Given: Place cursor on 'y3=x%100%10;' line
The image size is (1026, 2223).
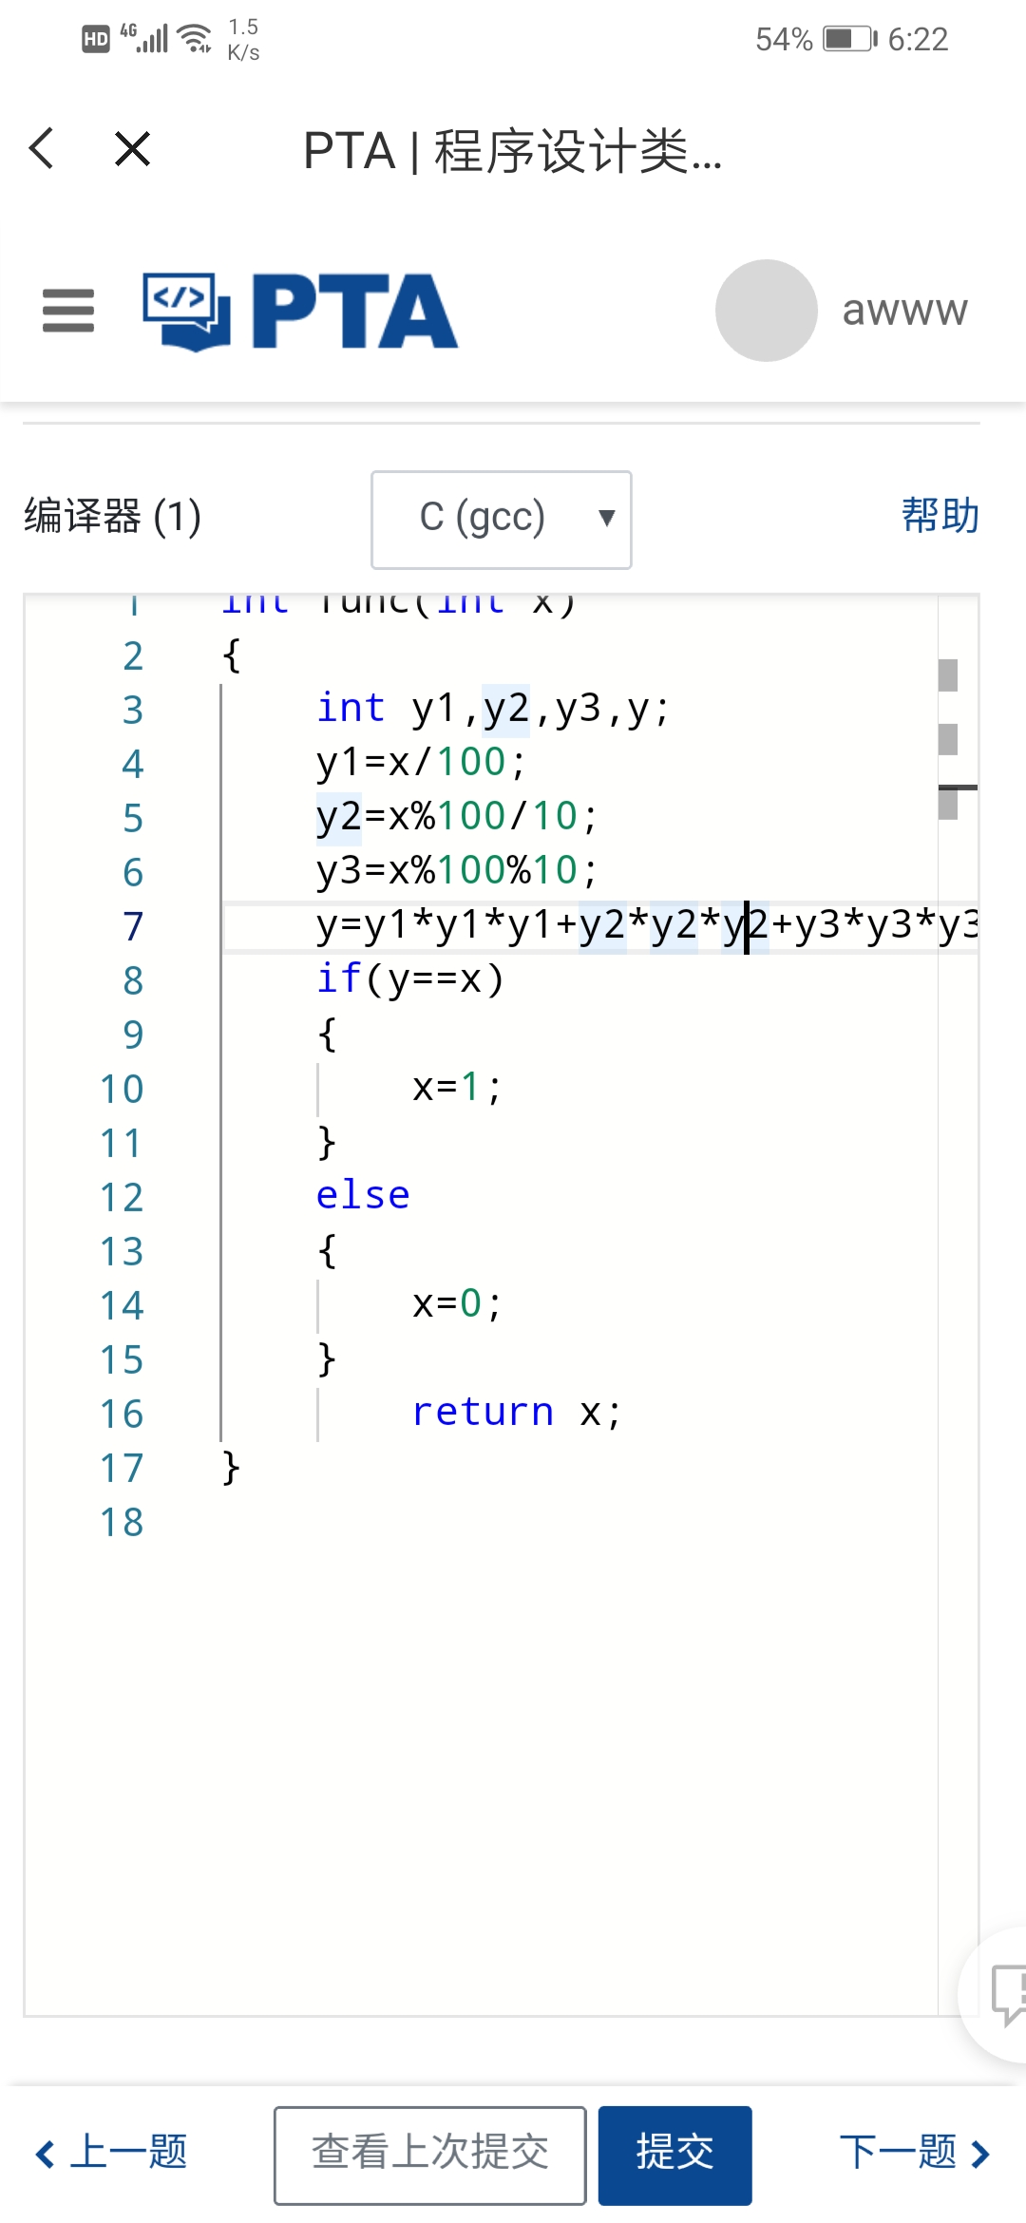Looking at the screenshot, I should click(456, 871).
